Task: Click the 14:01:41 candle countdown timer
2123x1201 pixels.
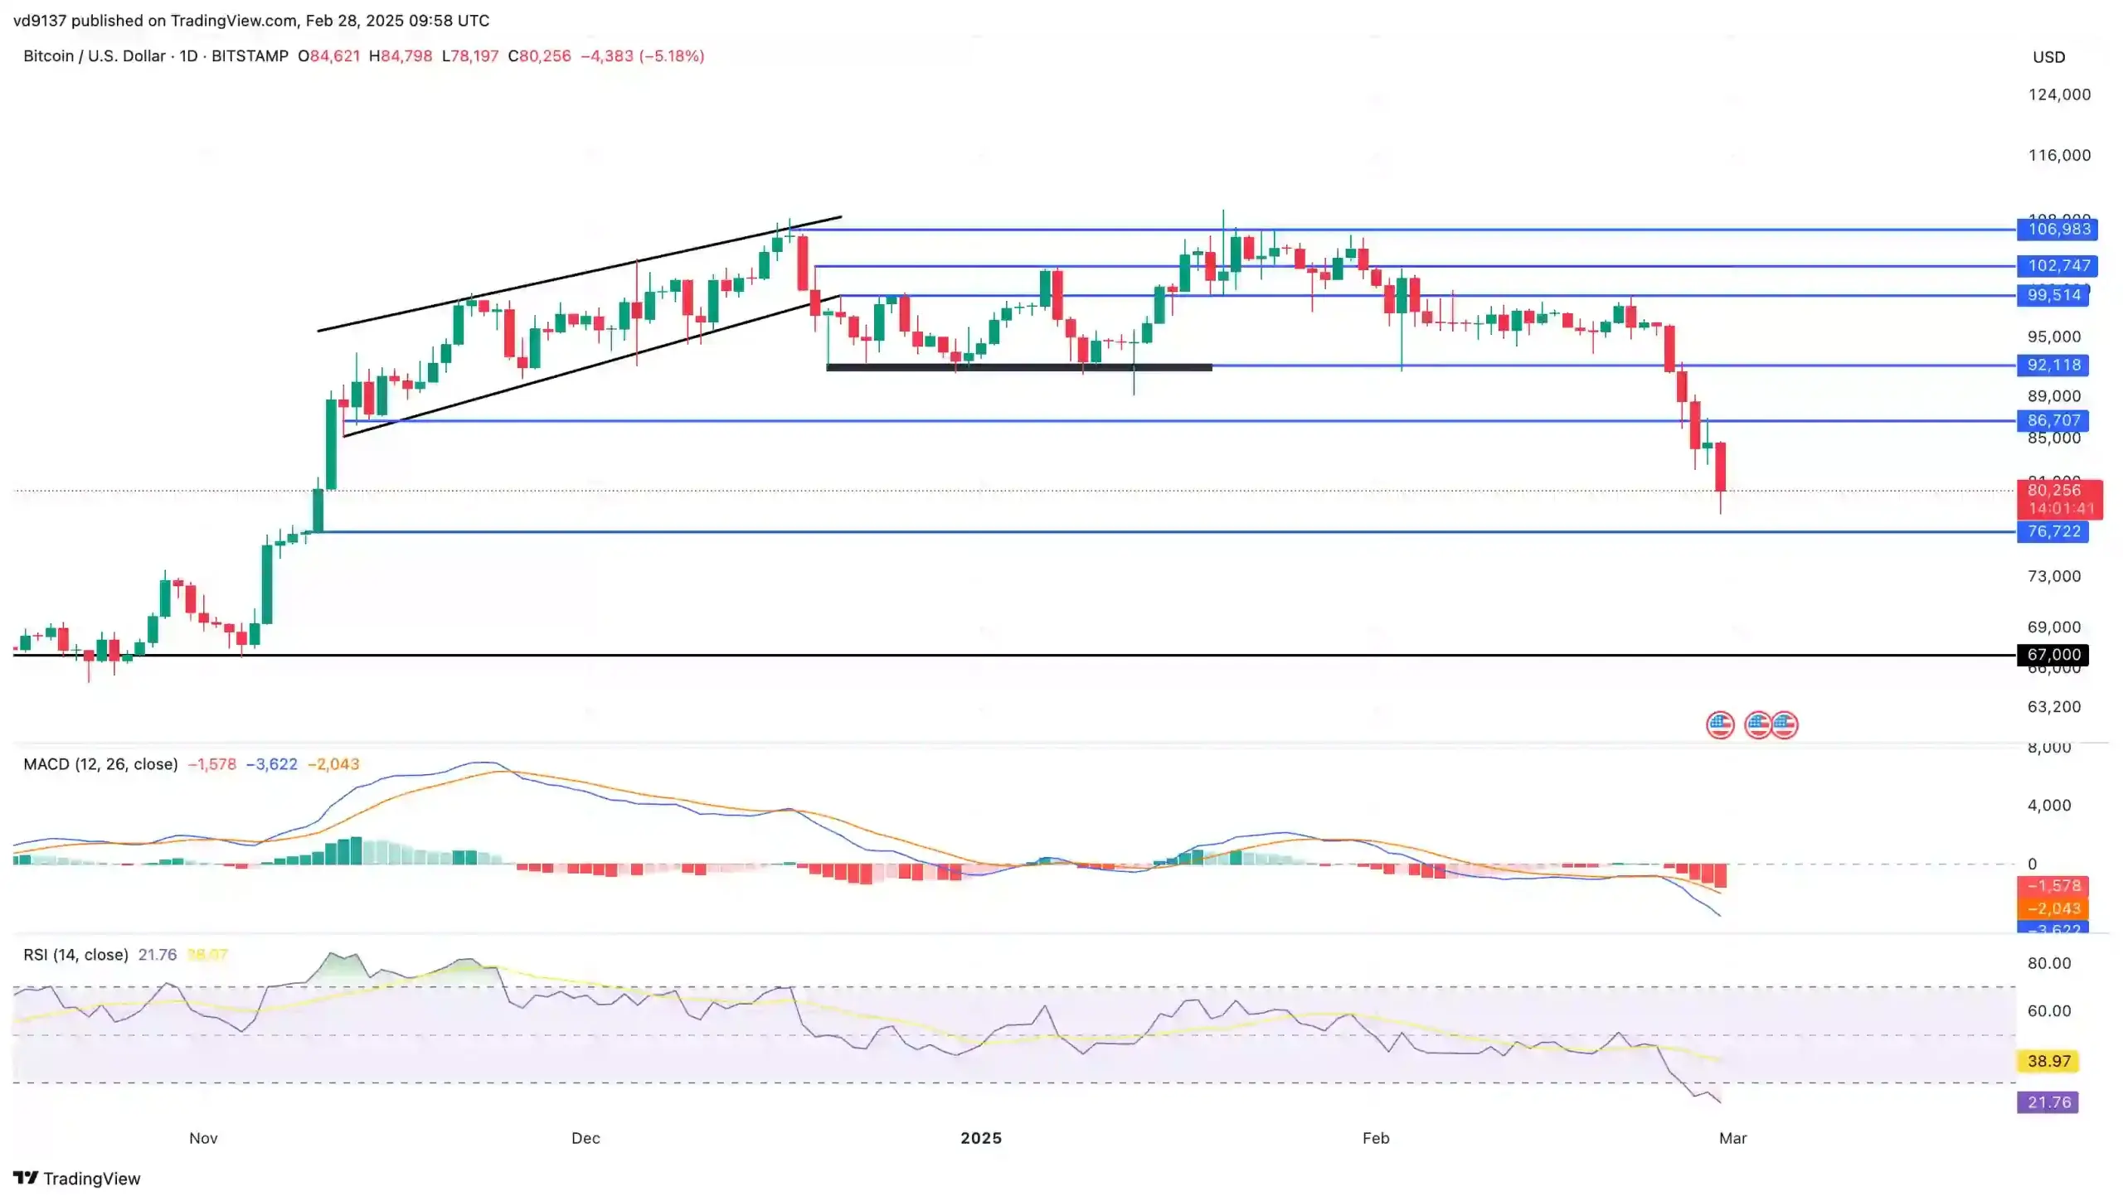Action: (x=2061, y=509)
